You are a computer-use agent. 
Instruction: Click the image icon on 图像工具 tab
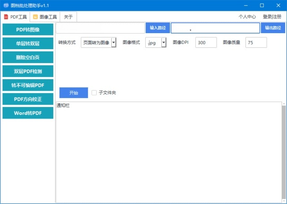coord(35,17)
